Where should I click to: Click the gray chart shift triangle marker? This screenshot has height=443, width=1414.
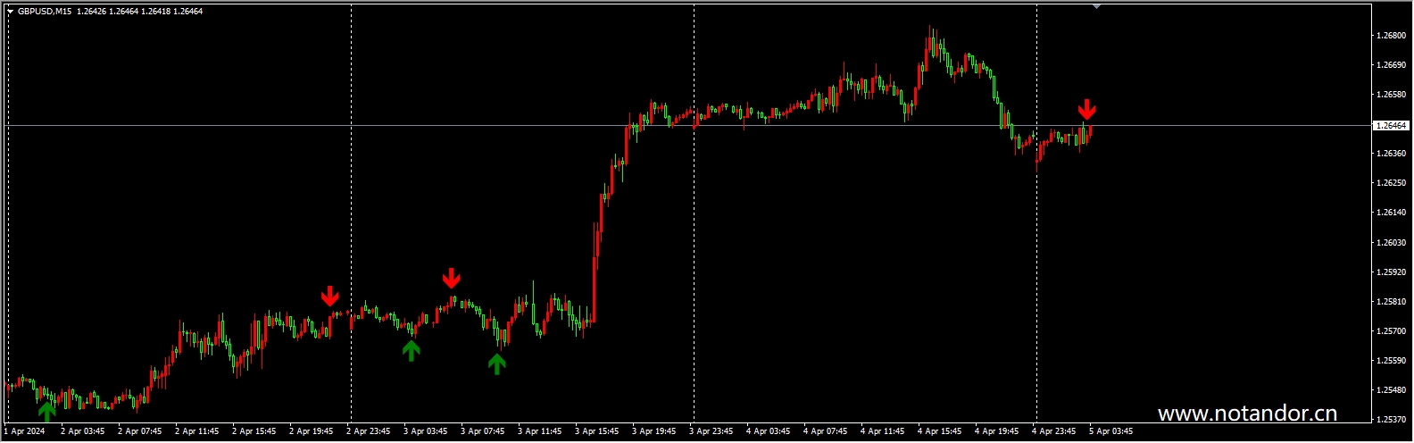pos(1096,6)
